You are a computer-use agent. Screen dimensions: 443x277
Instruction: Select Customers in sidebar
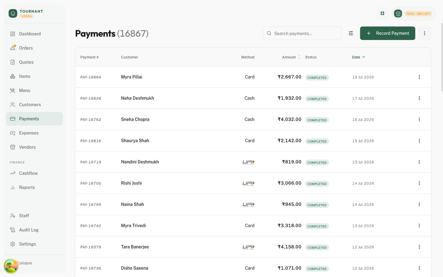[x=34, y=105]
